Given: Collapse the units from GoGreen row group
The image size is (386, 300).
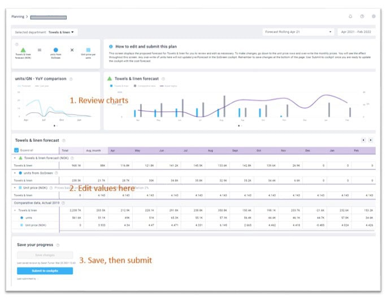Looking at the screenshot, I should (x=16, y=172).
